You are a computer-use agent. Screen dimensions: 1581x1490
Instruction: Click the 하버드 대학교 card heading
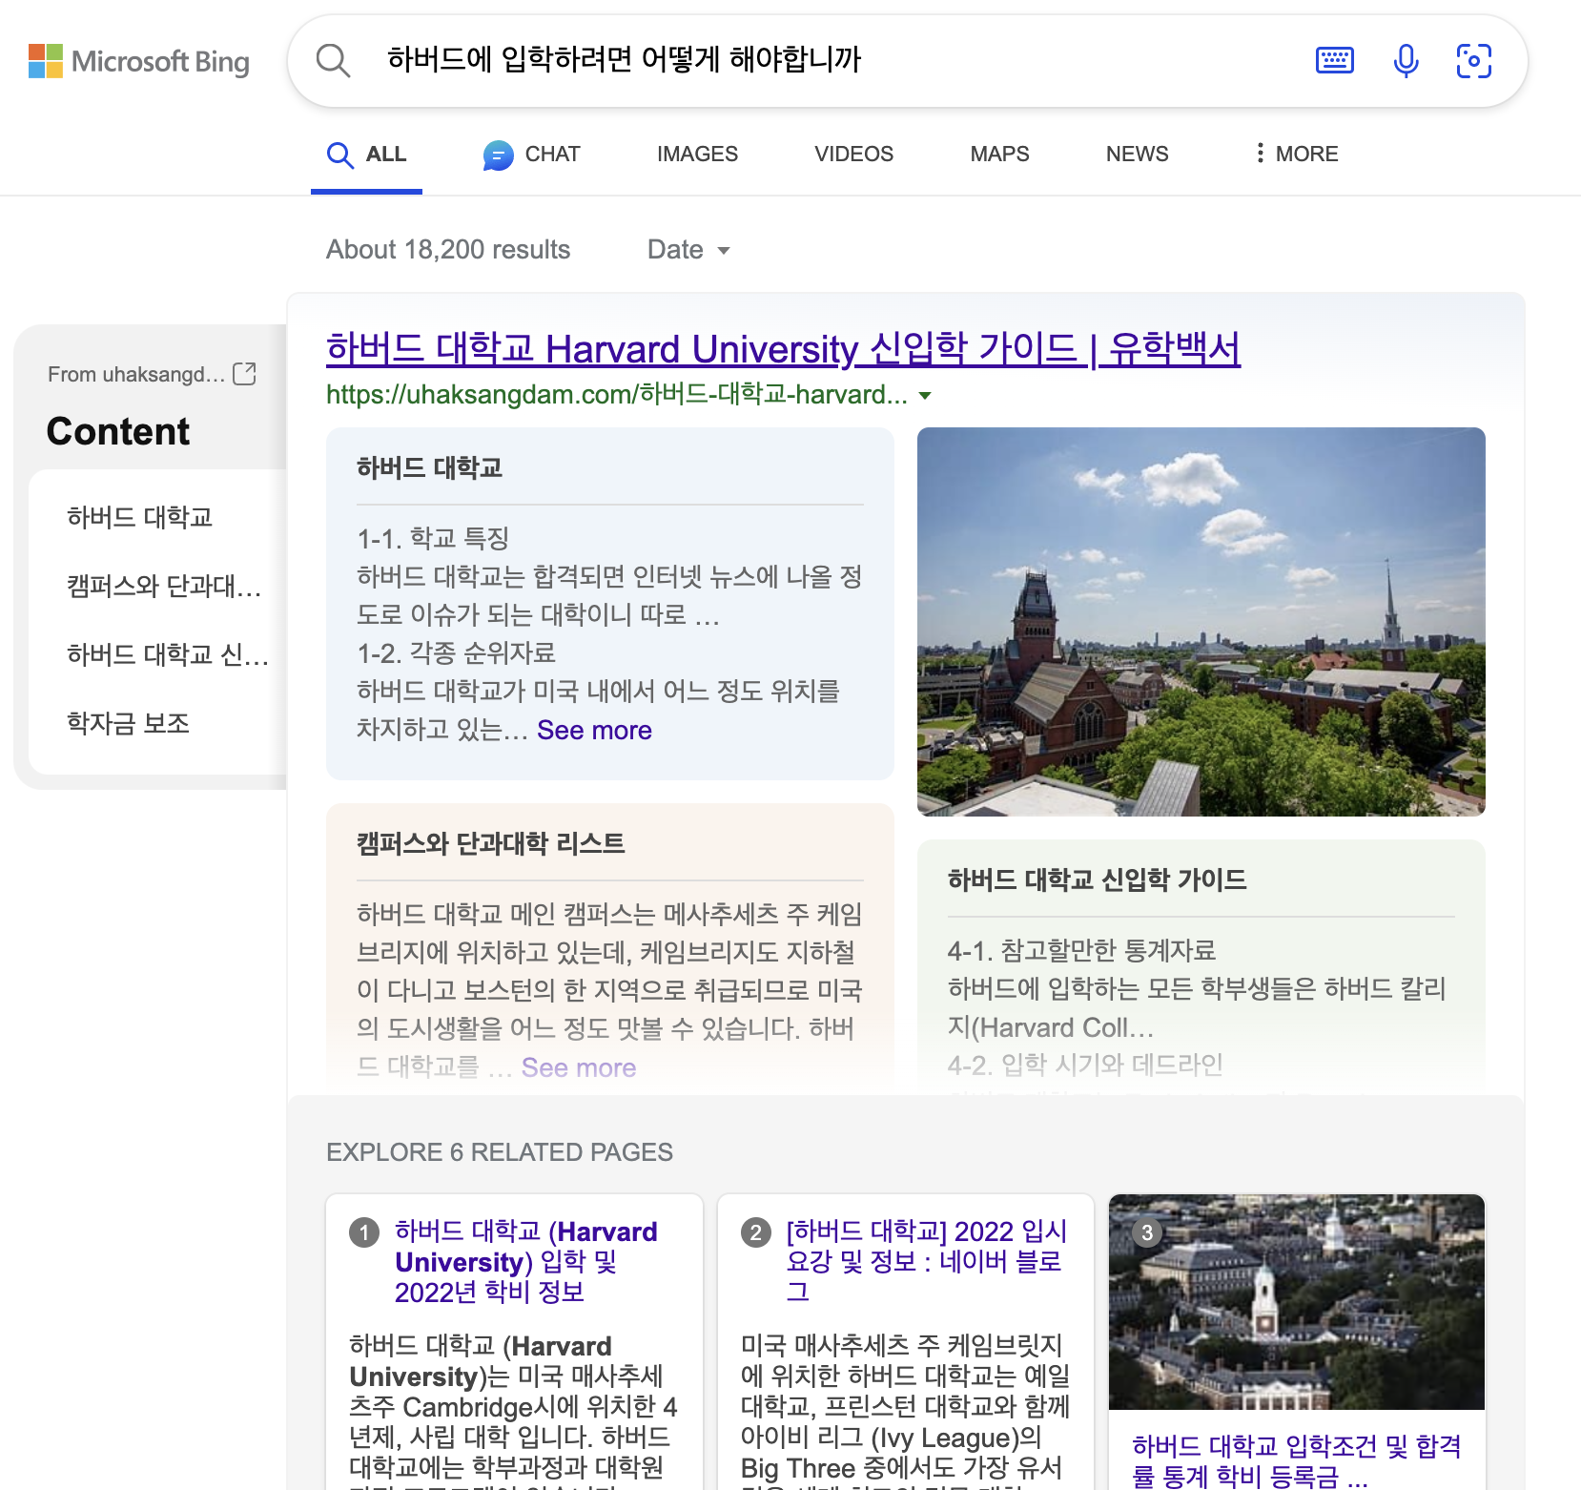[430, 467]
